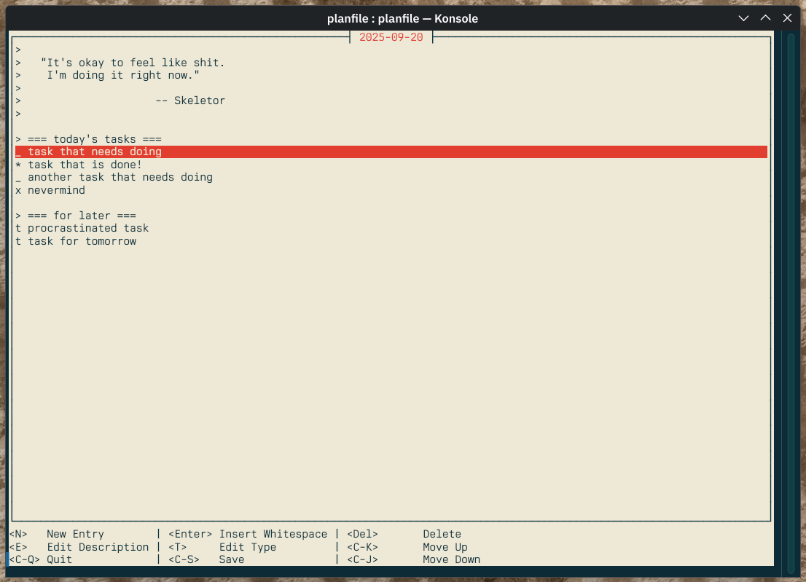
Task: Click the <C-Q> Quit shortcut hint
Action: (x=41, y=559)
